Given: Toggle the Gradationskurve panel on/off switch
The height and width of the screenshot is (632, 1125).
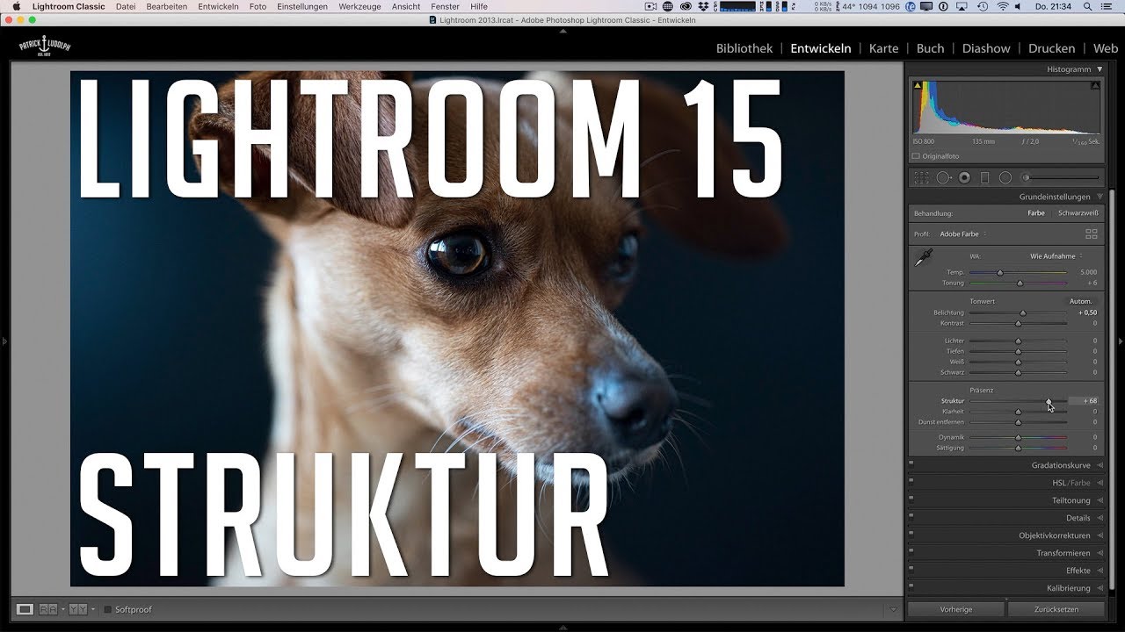Looking at the screenshot, I should [x=911, y=465].
